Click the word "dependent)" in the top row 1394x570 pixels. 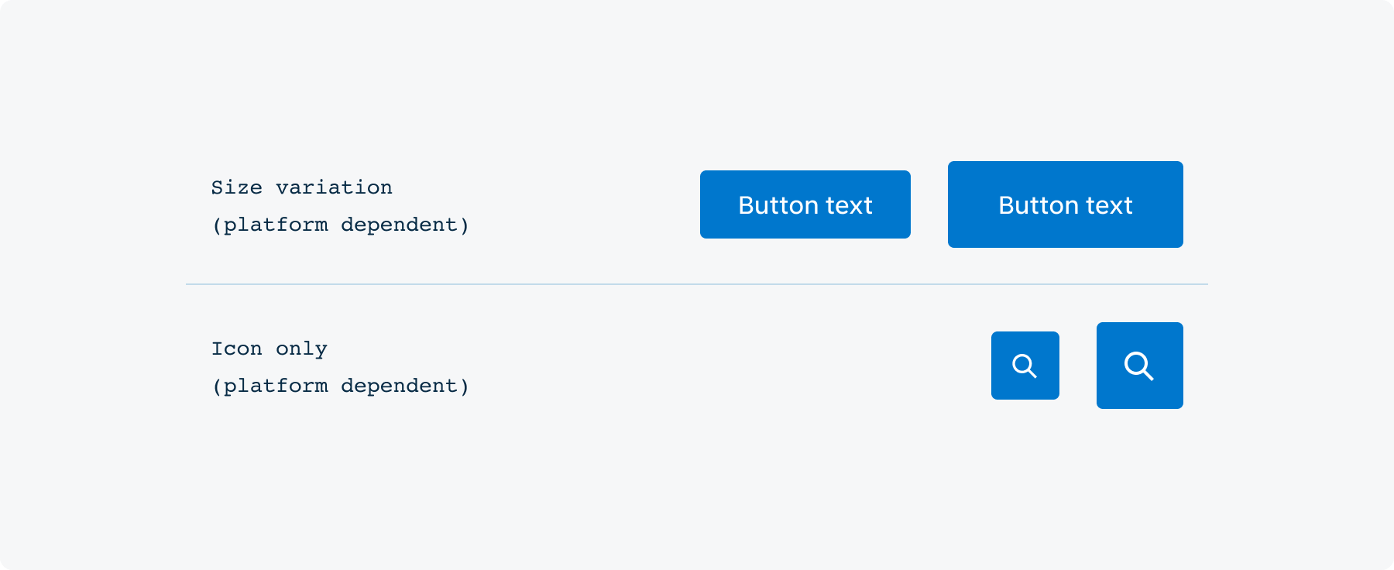[405, 225]
